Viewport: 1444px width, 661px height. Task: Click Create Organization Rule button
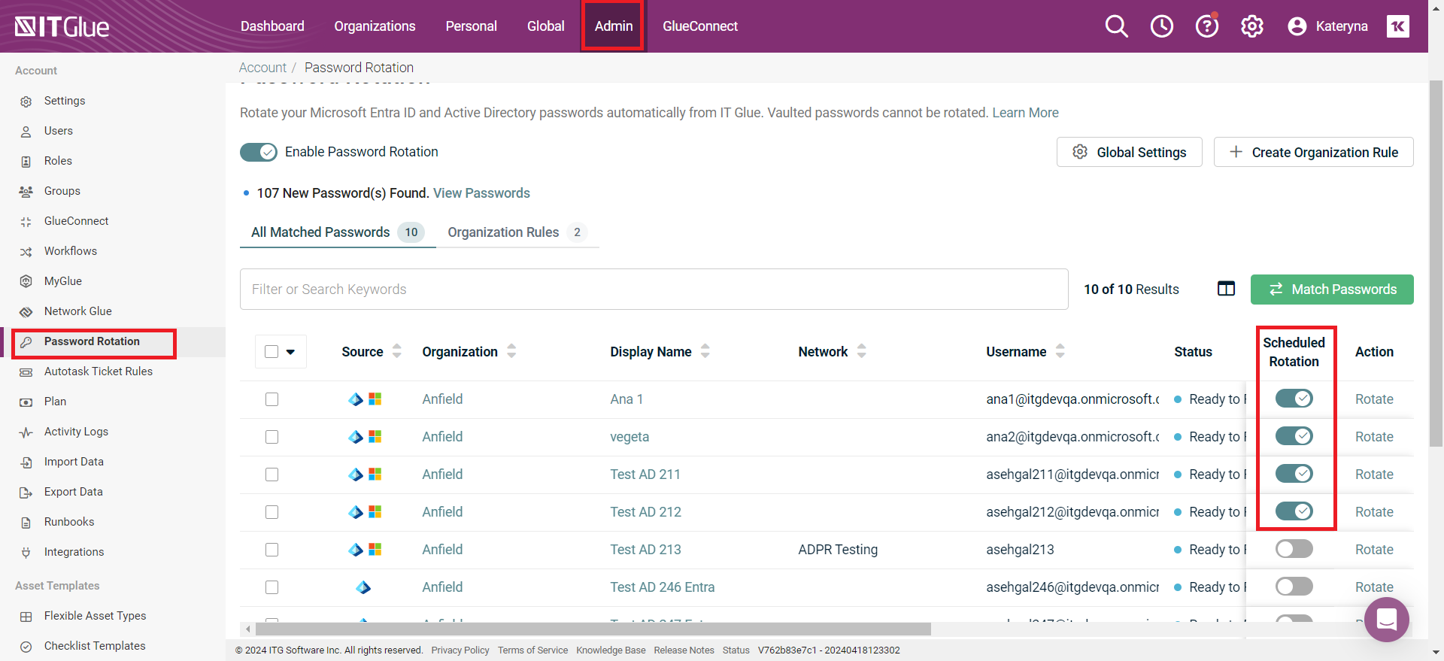pos(1313,152)
